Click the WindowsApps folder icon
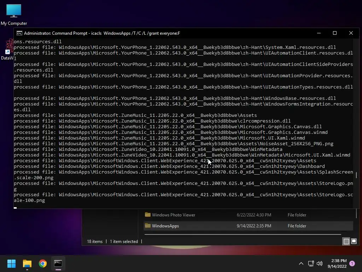The width and height of the screenshot is (362, 272). point(147,226)
